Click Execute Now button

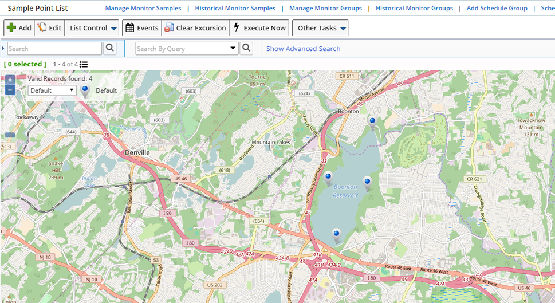click(x=259, y=28)
